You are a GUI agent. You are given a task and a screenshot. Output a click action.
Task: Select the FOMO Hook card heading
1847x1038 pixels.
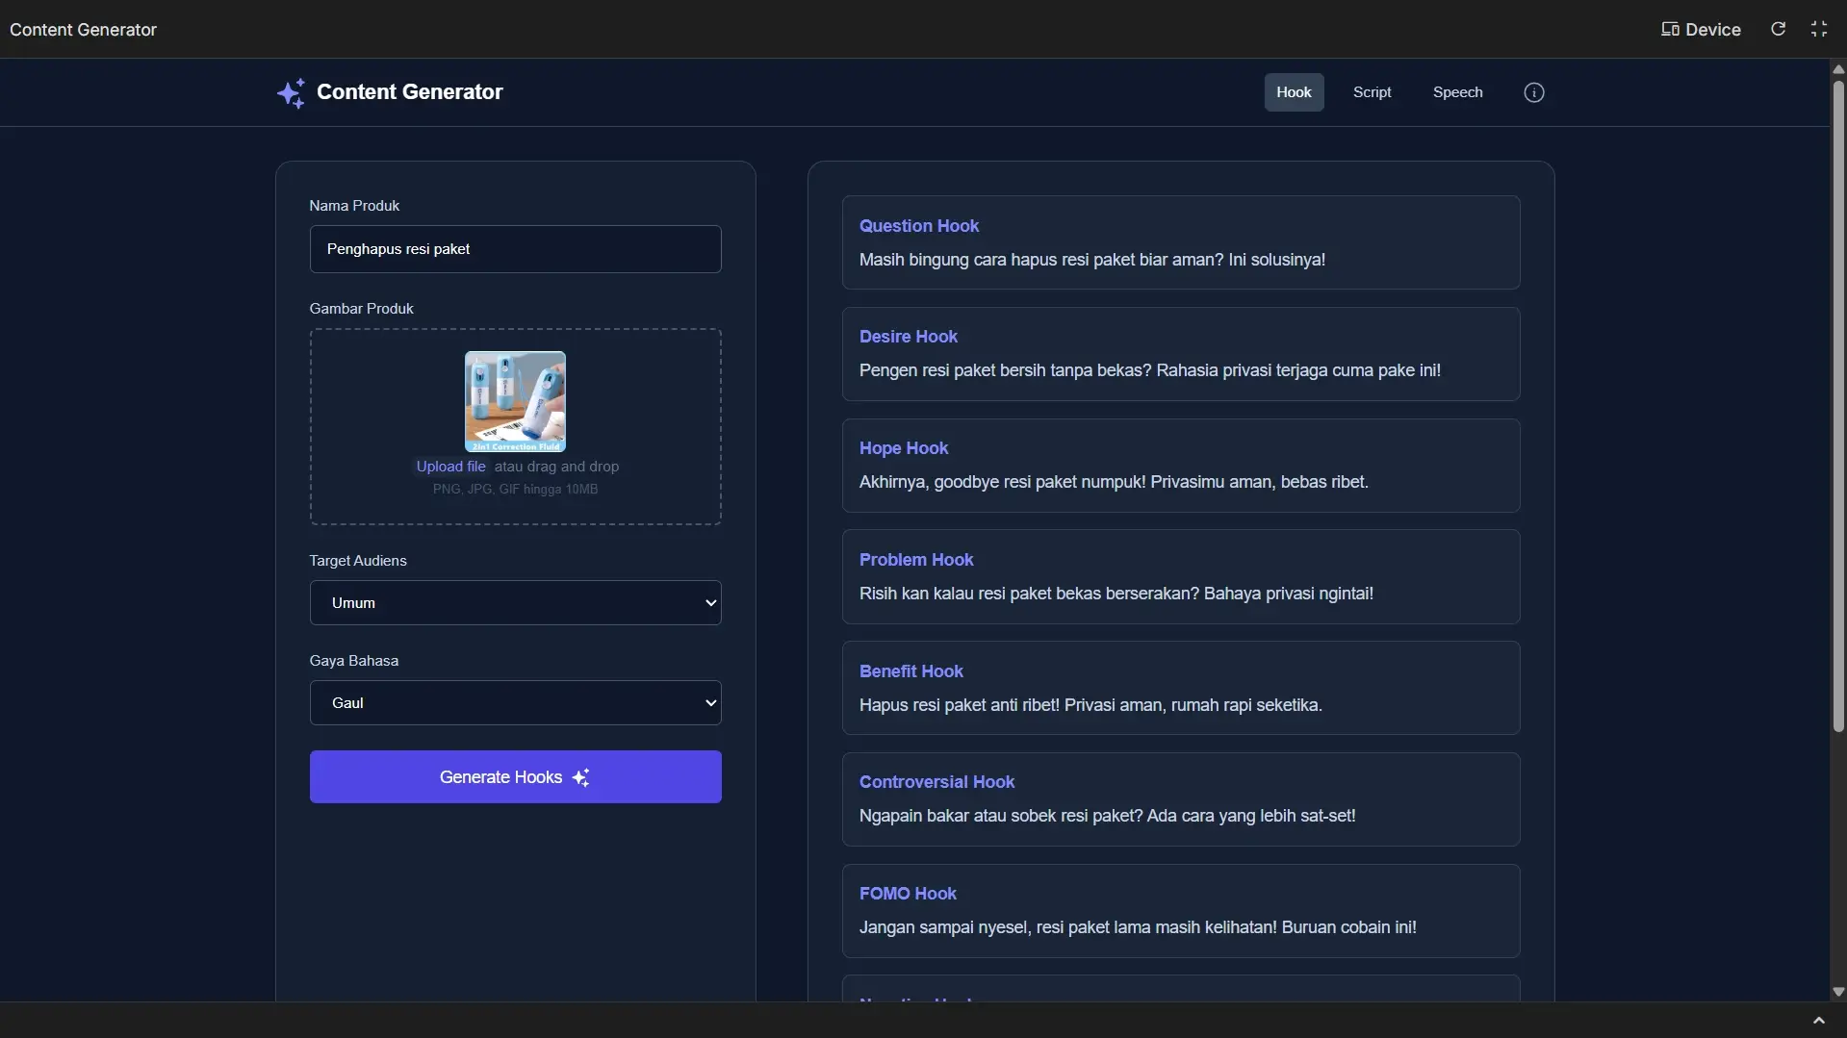(x=908, y=894)
